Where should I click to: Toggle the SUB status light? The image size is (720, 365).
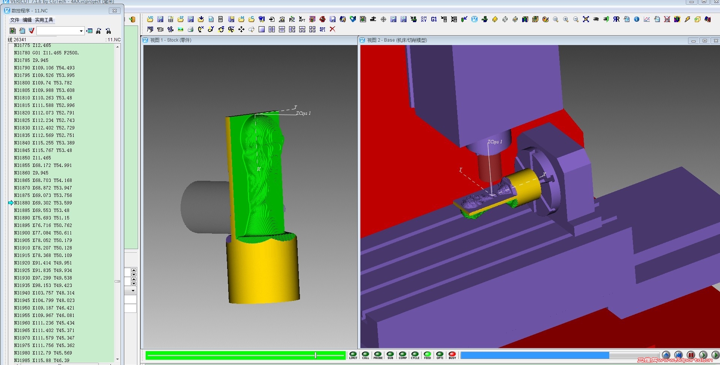point(390,355)
